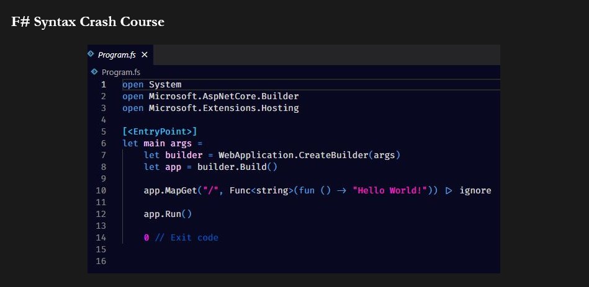Click the "F# Syntax Crash Course" heading
The height and width of the screenshot is (287, 589).
tap(88, 22)
